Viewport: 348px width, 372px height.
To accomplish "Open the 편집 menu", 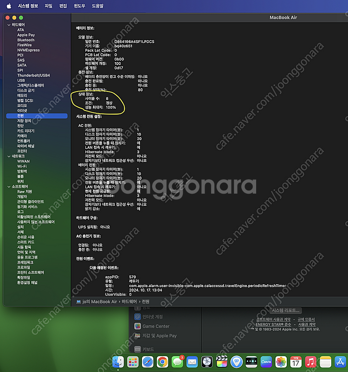I will pyautogui.click(x=63, y=6).
